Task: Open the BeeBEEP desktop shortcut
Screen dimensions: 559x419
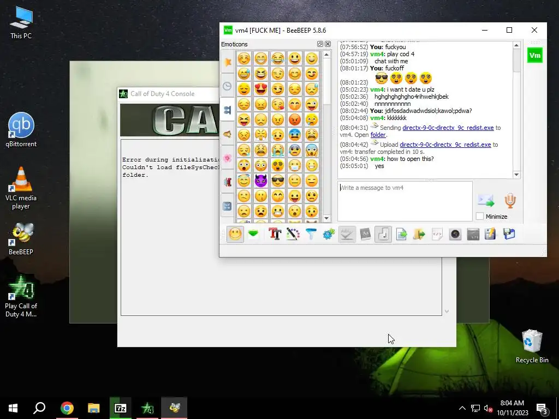Action: coord(21,239)
